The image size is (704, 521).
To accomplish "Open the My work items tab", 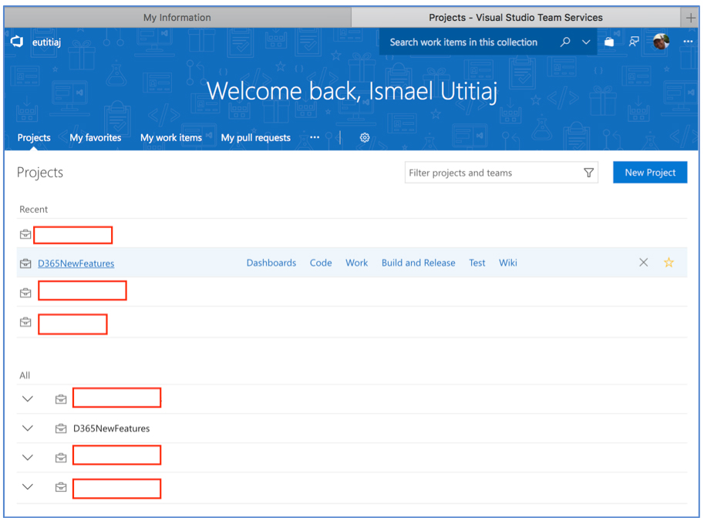I will click(x=171, y=138).
